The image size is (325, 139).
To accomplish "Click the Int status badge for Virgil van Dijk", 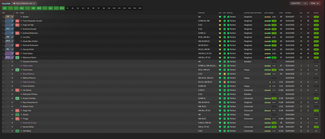I will coord(17,25).
